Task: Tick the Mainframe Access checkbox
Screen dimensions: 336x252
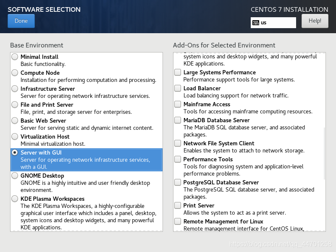Action: [x=178, y=104]
